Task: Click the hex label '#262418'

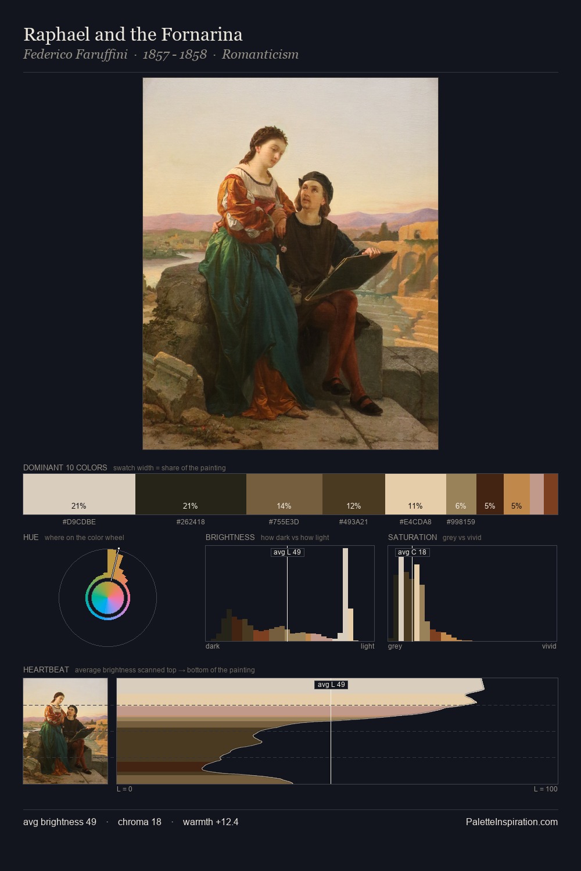Action: click(x=191, y=521)
